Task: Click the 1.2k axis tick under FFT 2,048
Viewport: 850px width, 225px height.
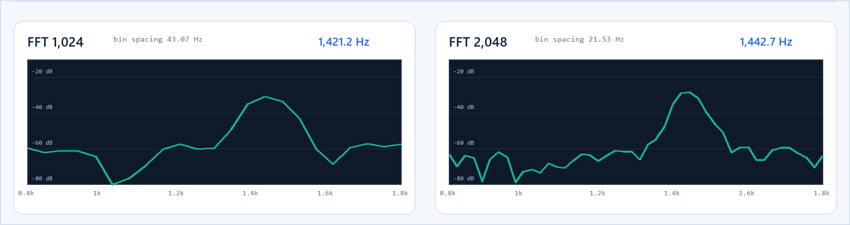Action: [x=598, y=193]
